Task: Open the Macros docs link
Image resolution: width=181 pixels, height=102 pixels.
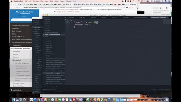Action: point(15,54)
